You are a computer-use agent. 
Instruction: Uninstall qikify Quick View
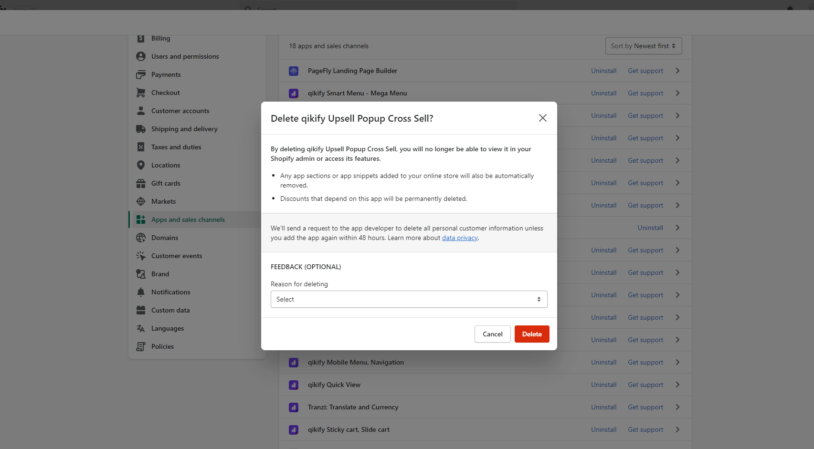(603, 385)
